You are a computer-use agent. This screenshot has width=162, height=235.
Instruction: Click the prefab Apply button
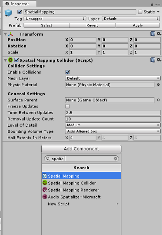point(138,25)
